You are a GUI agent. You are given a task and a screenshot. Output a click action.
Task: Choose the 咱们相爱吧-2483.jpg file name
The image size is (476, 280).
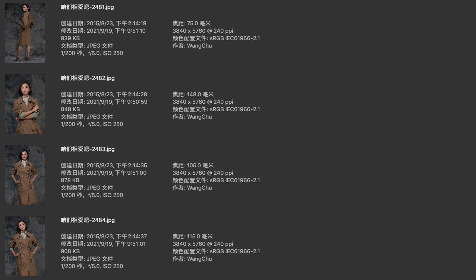[88, 149]
